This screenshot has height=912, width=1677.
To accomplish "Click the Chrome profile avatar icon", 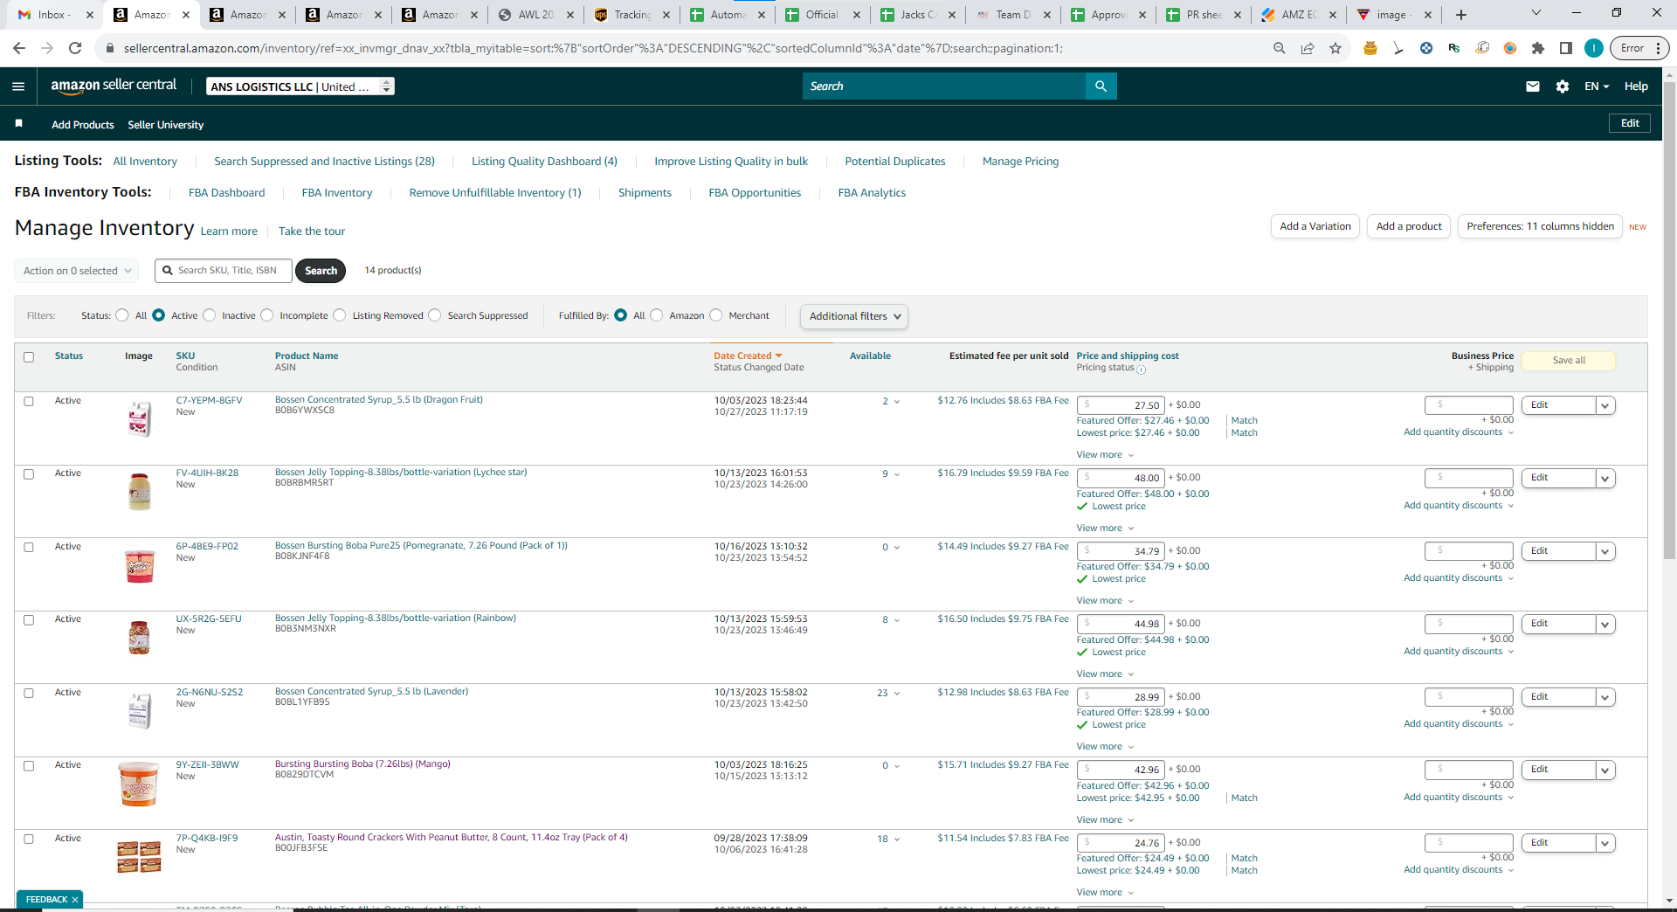I will pyautogui.click(x=1594, y=48).
